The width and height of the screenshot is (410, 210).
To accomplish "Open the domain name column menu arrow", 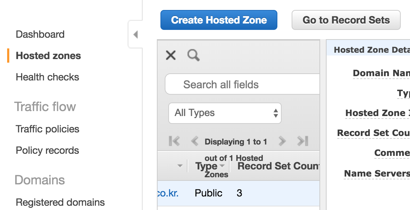I will (x=180, y=166).
